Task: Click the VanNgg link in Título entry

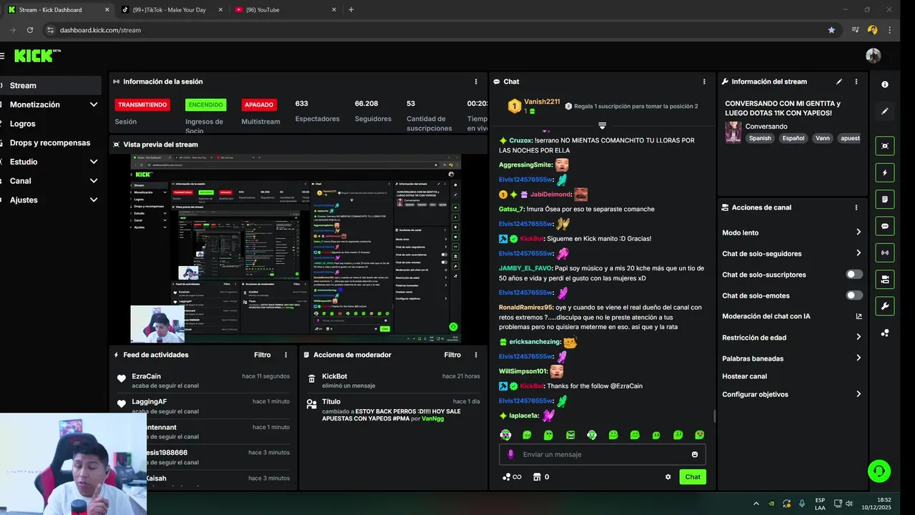Action: (x=432, y=419)
